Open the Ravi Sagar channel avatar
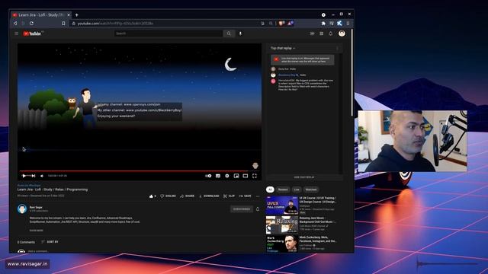The image size is (488, 274). (22, 209)
